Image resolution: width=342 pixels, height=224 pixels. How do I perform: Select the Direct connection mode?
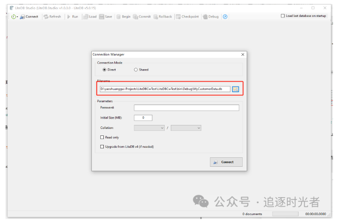click(x=104, y=70)
